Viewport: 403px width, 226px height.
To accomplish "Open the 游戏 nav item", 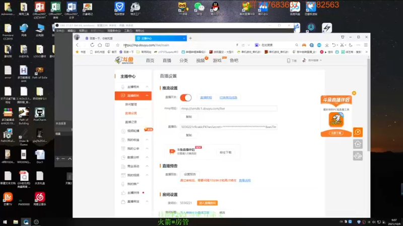I will click(217, 60).
